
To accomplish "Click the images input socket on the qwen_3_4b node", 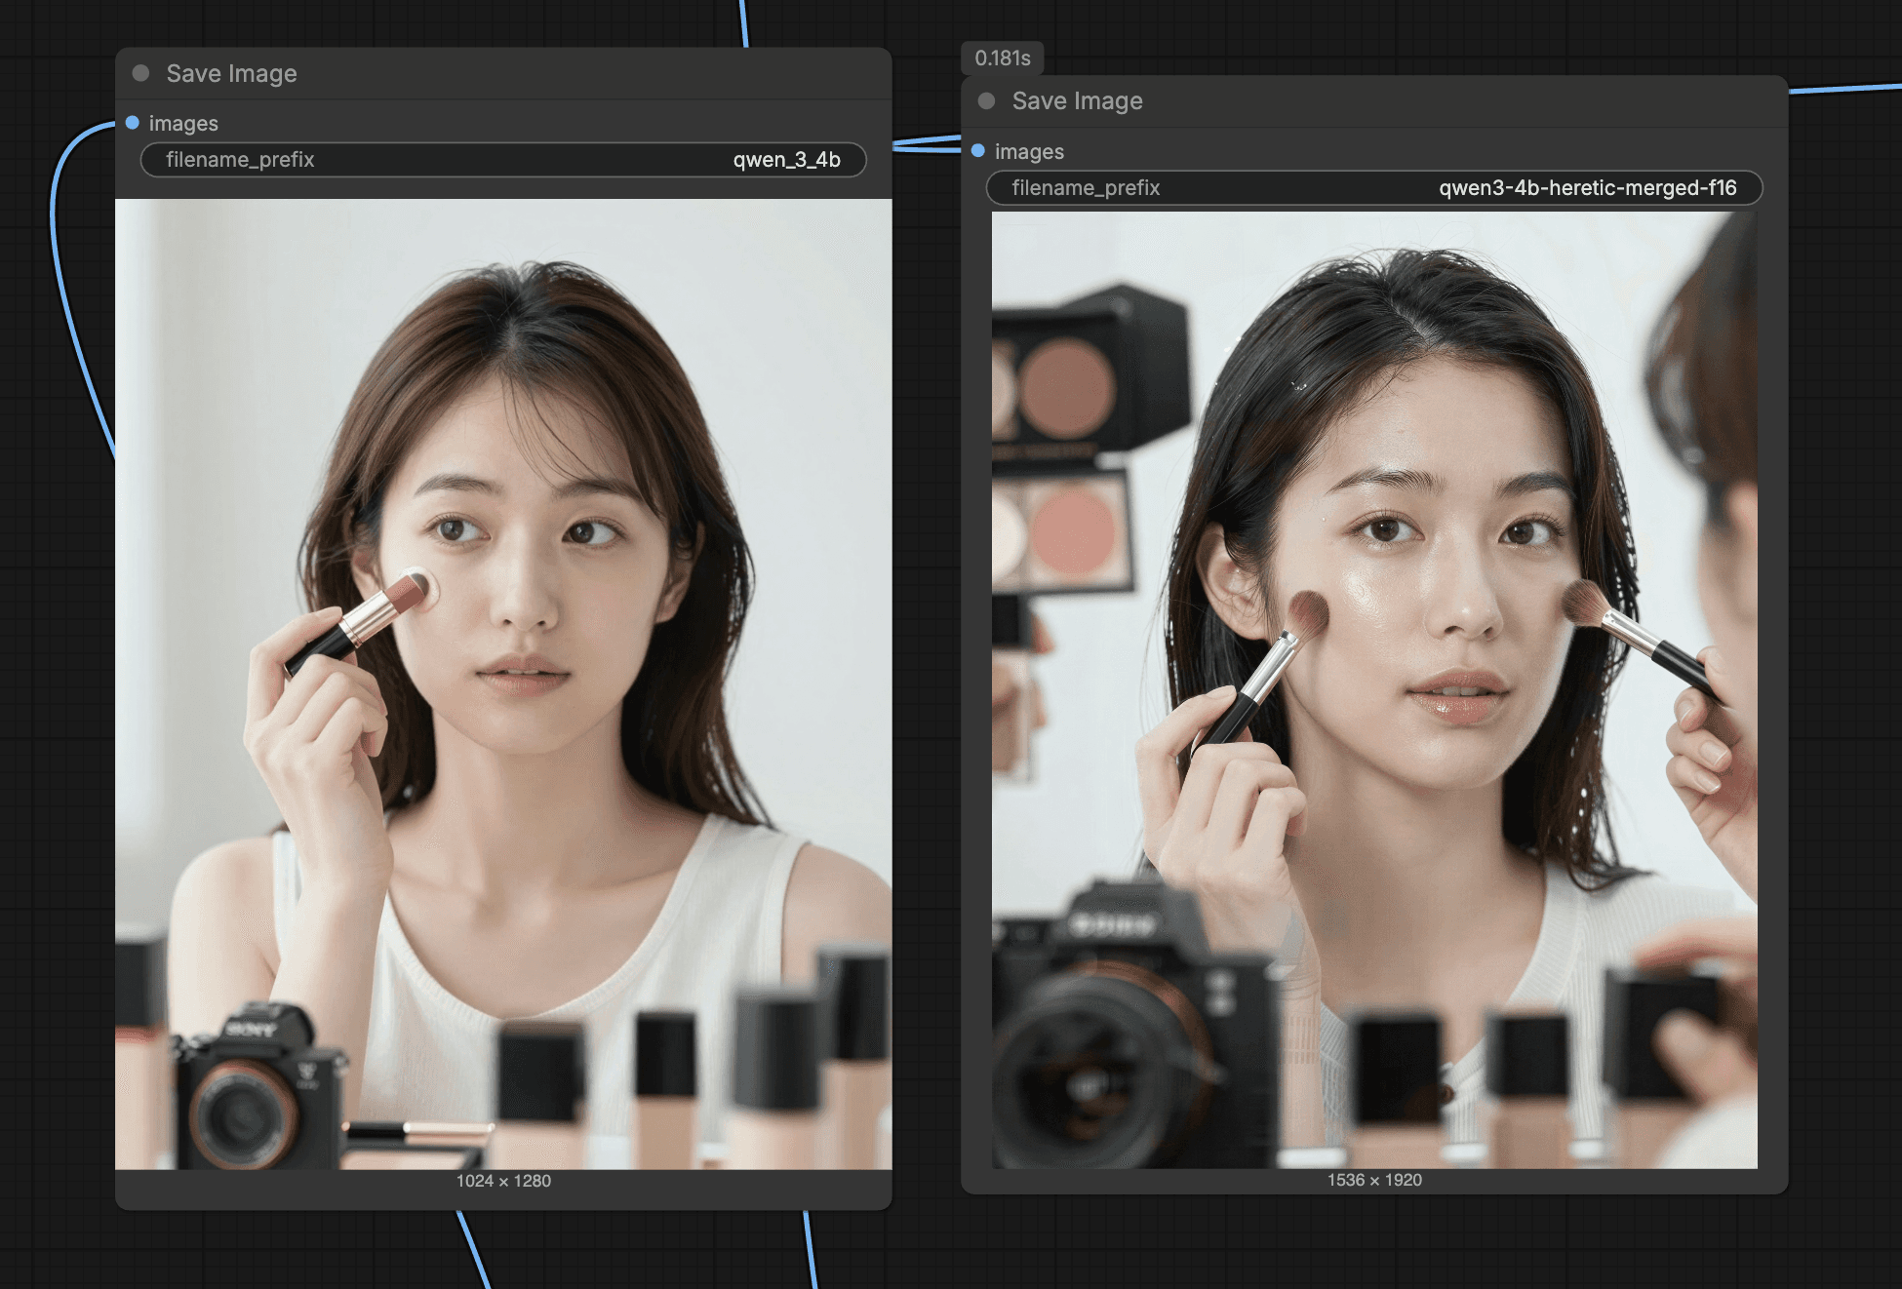I will (x=133, y=123).
